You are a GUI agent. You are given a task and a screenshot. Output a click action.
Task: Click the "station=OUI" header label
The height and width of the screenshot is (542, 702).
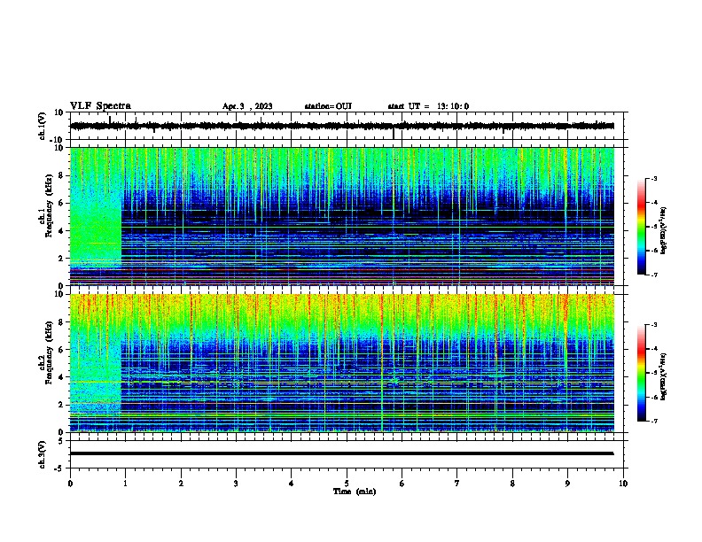328,106
